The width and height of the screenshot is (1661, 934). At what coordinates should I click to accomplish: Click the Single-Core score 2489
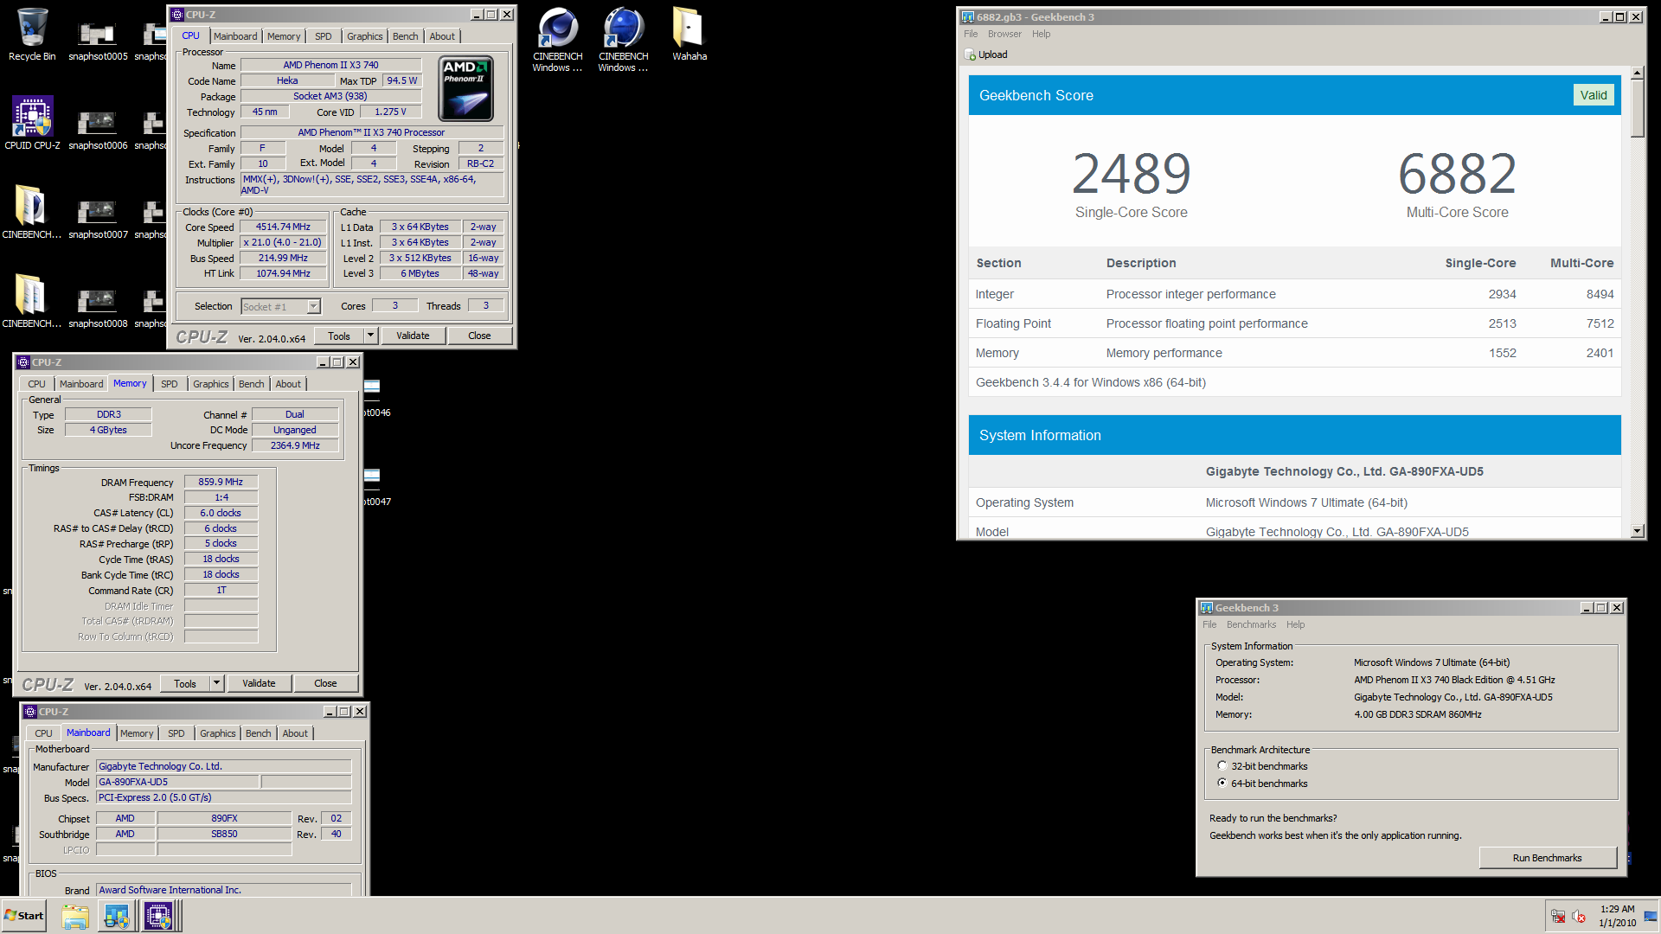pos(1131,173)
